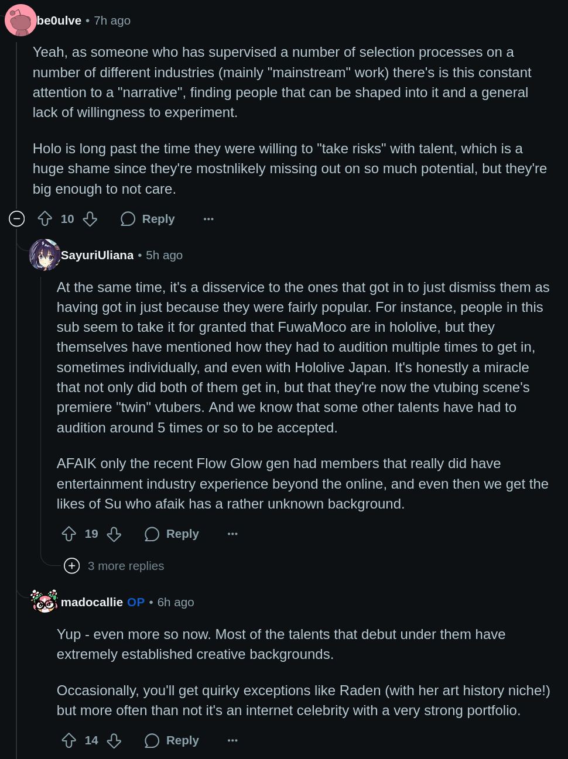568x759 pixels.
Task: Open be0ulve's user profile link
Action: click(x=59, y=20)
